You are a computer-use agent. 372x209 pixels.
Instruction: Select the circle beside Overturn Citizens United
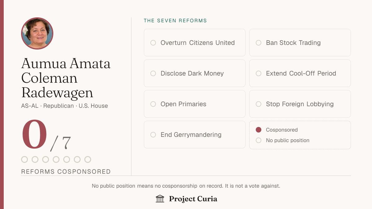coord(153,43)
